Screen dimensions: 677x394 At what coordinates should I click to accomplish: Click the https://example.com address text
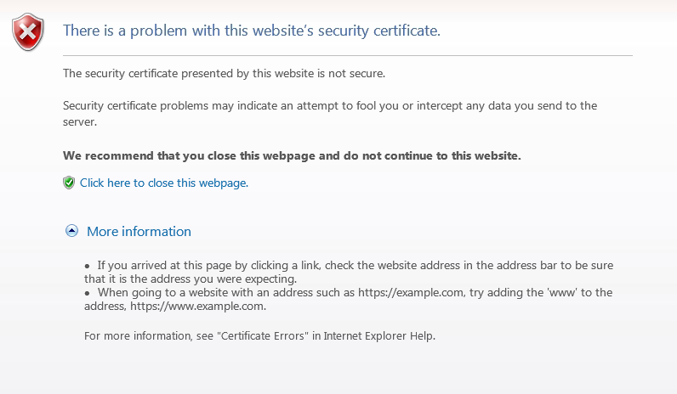click(x=412, y=293)
